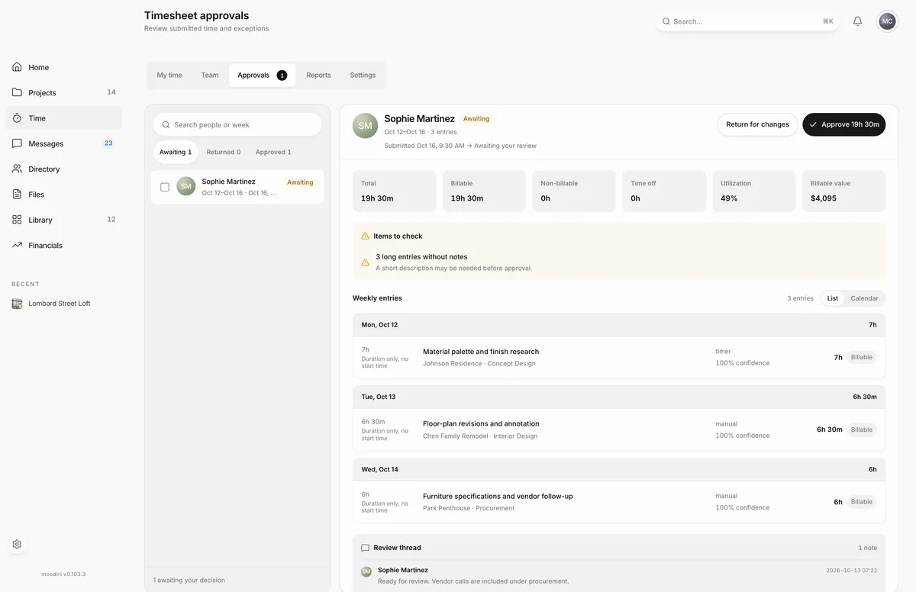Focus the top Search box

(x=747, y=21)
